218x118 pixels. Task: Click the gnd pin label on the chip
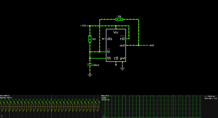(122, 58)
